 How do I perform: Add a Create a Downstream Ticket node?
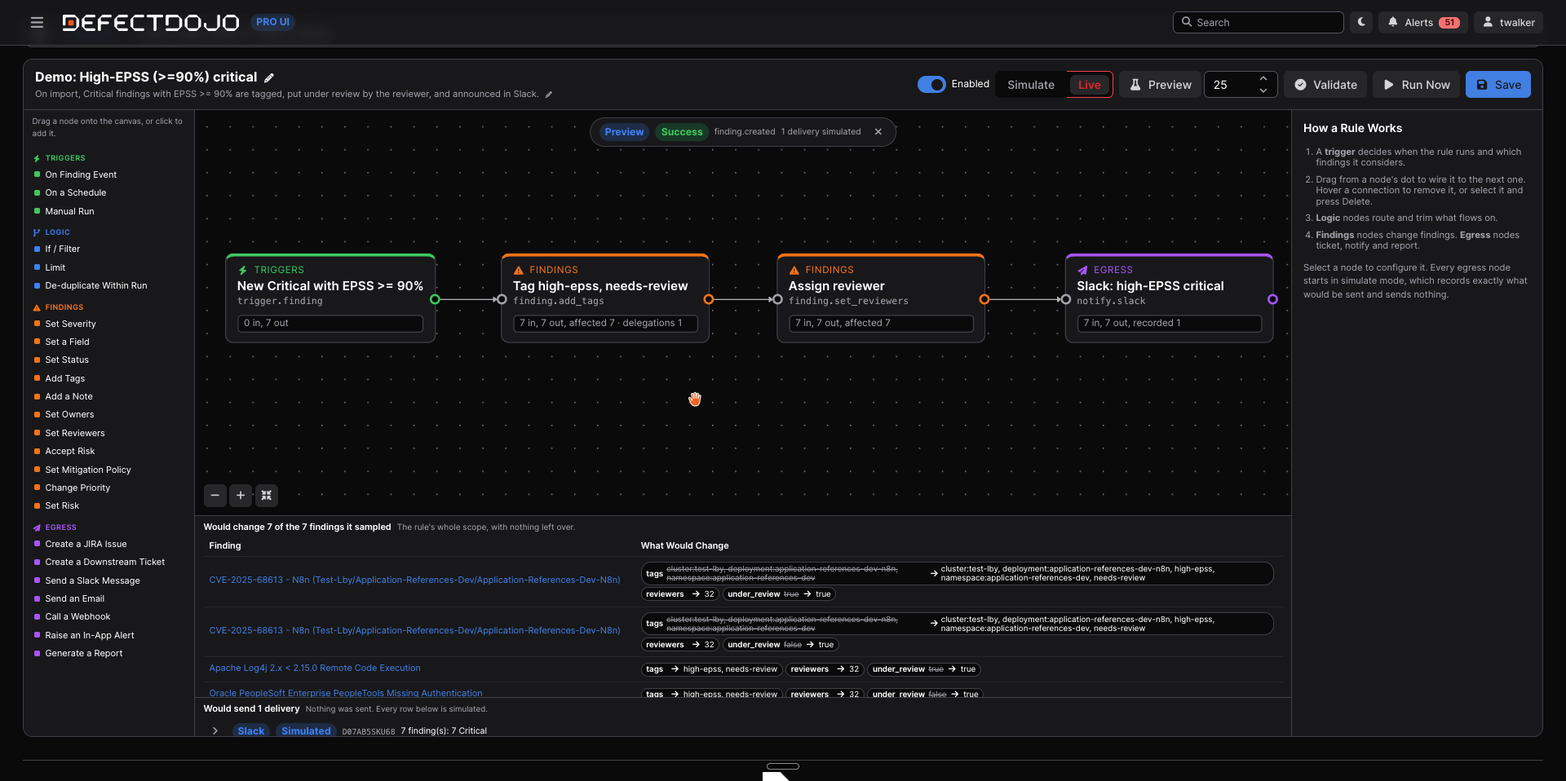[104, 562]
